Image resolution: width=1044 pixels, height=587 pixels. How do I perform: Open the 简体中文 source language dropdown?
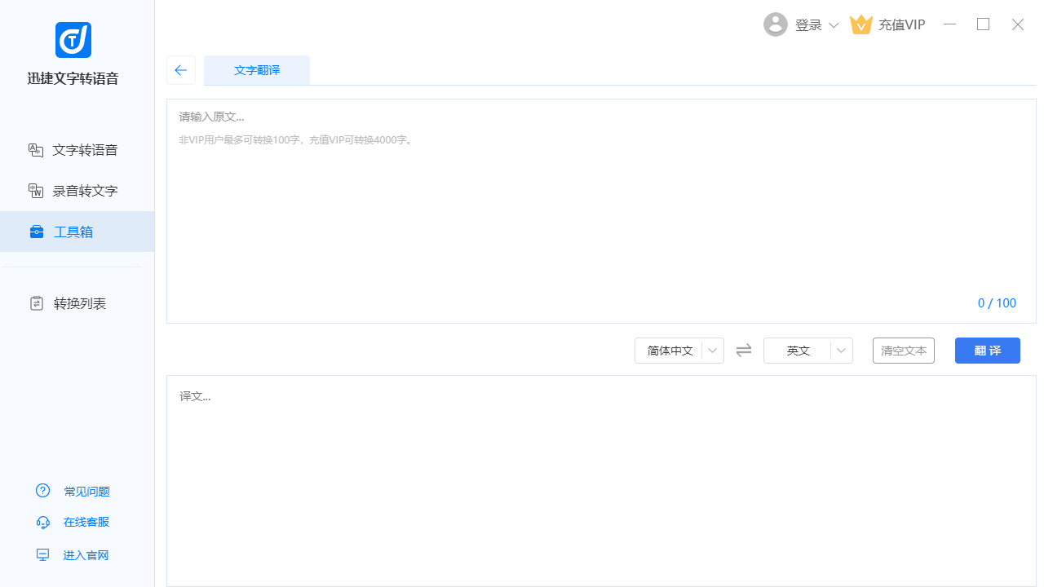click(679, 351)
